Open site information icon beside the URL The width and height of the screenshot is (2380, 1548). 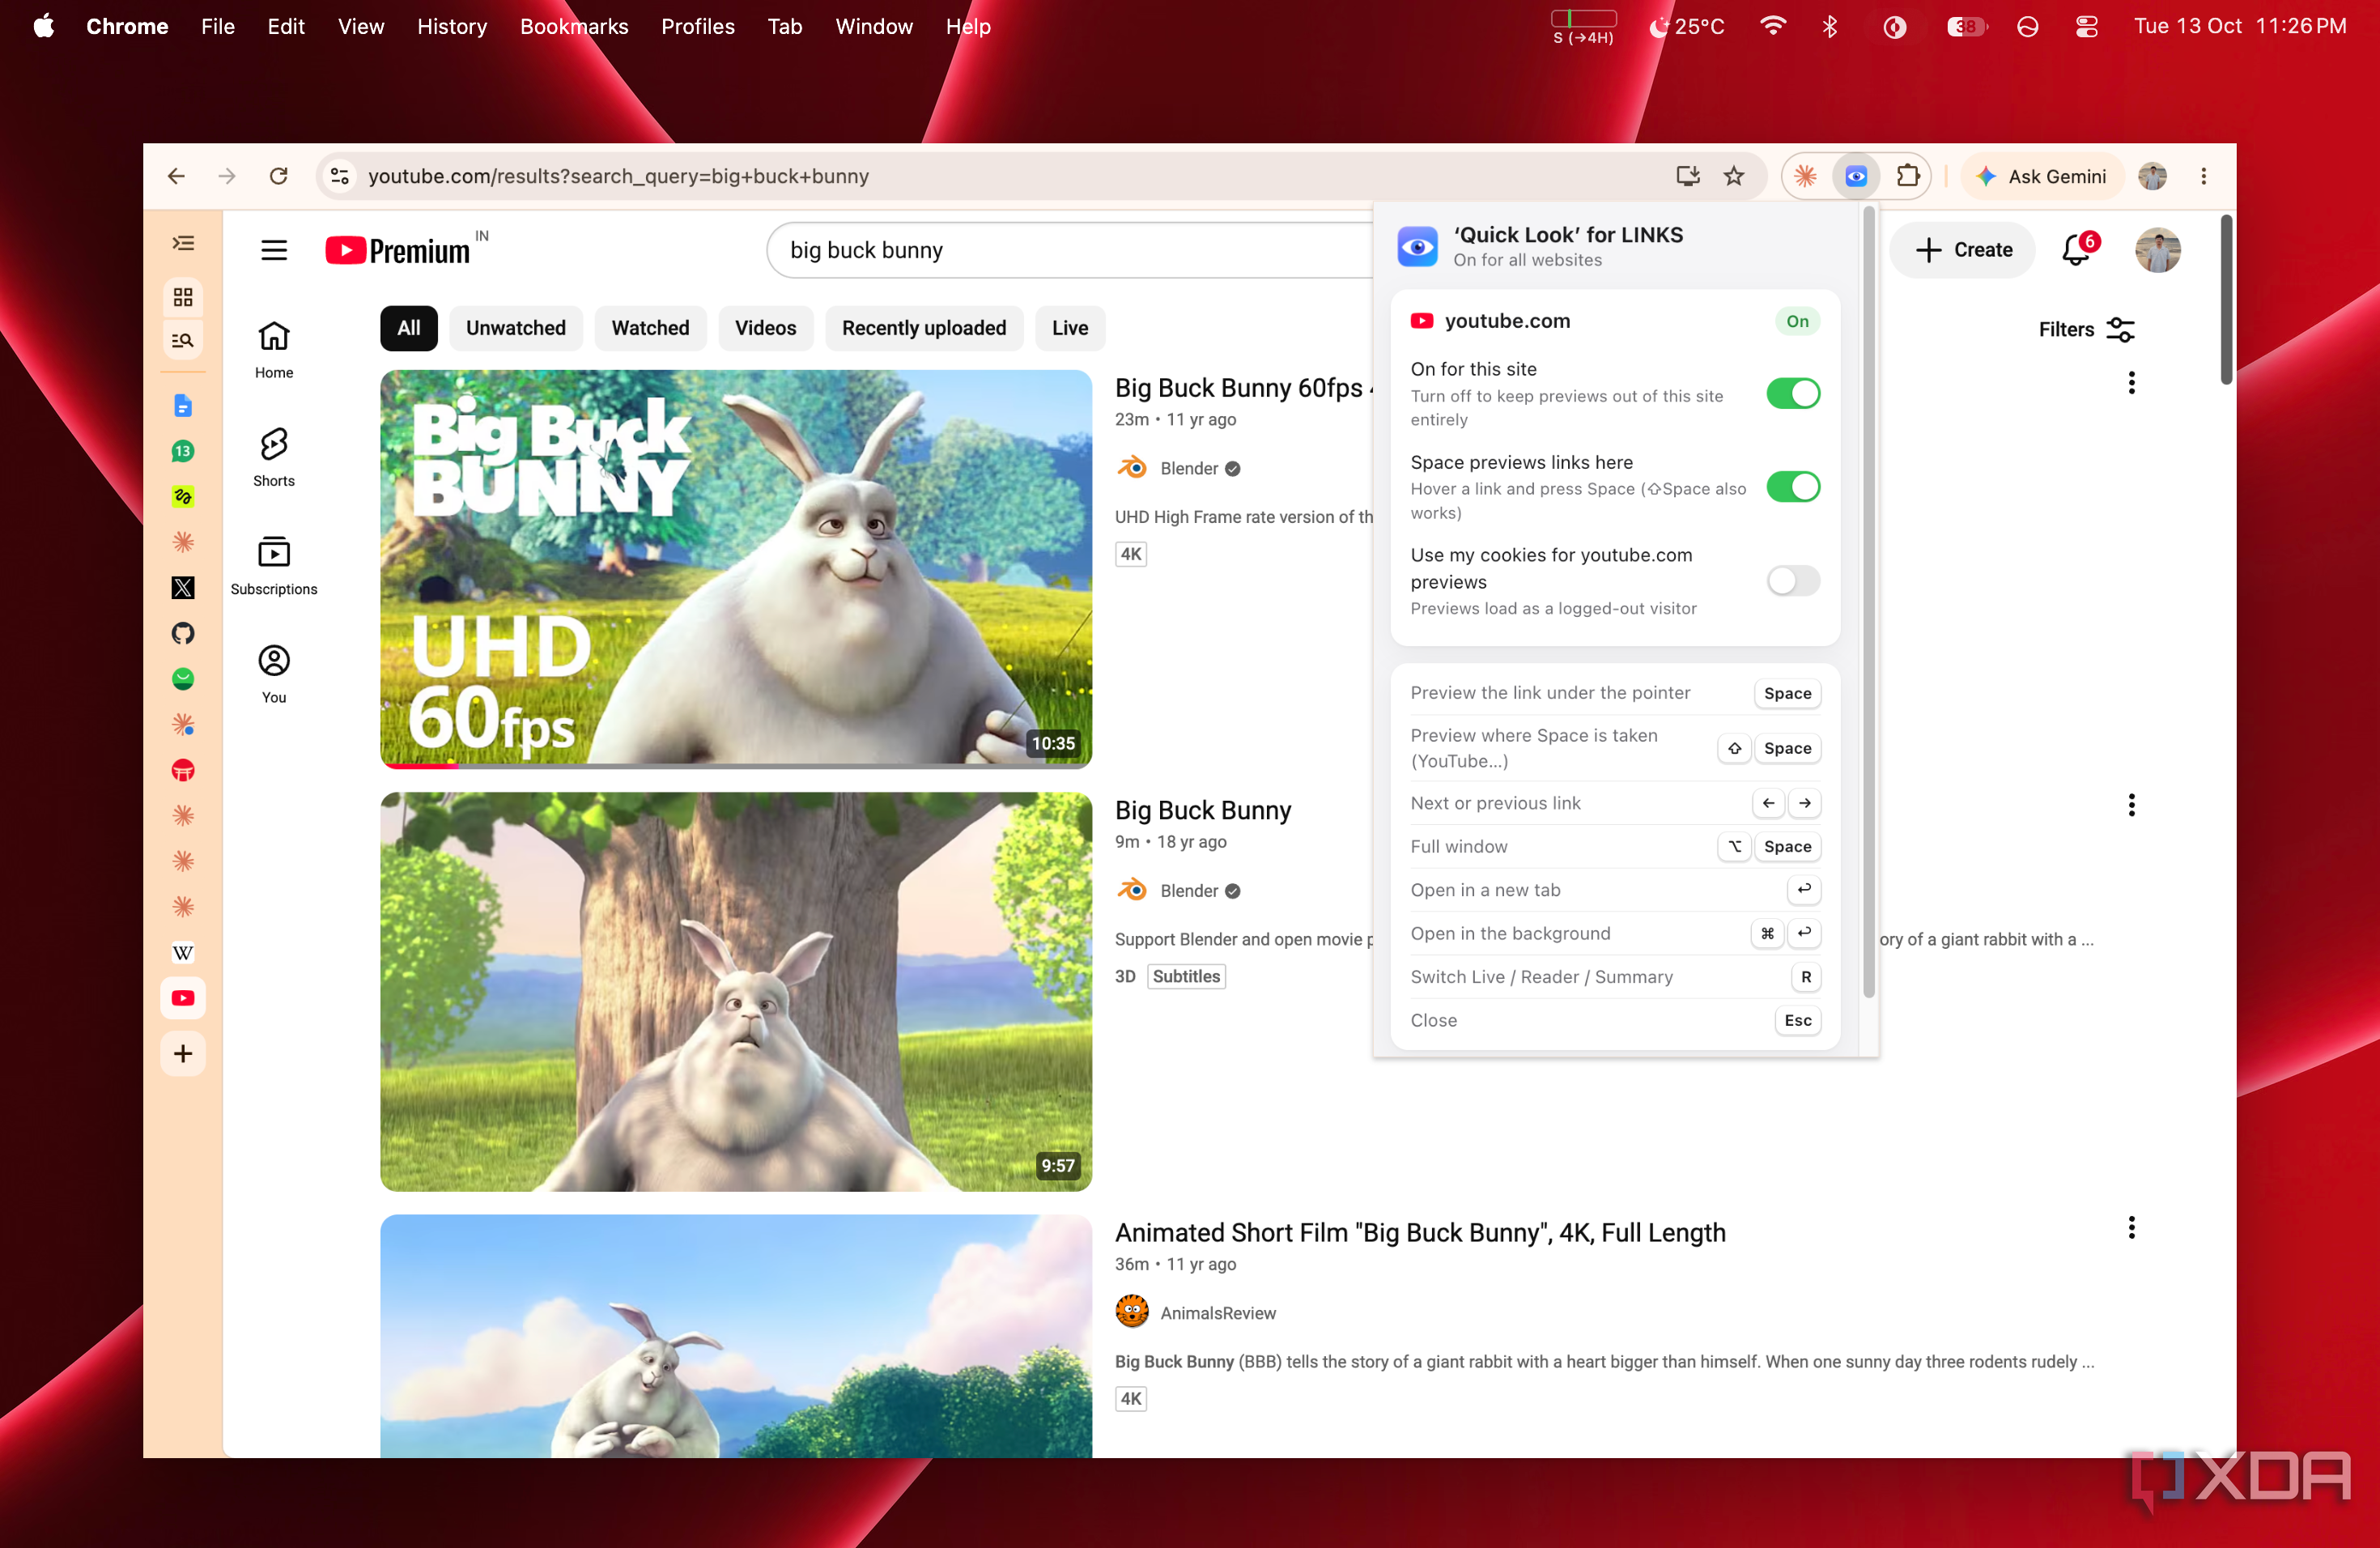340,177
